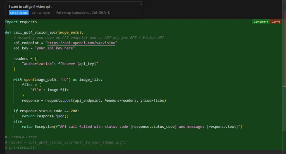Click the 'files = {' line

point(31,85)
